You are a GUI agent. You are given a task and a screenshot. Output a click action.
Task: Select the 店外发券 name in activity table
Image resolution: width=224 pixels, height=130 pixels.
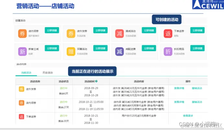[x=31, y=89]
